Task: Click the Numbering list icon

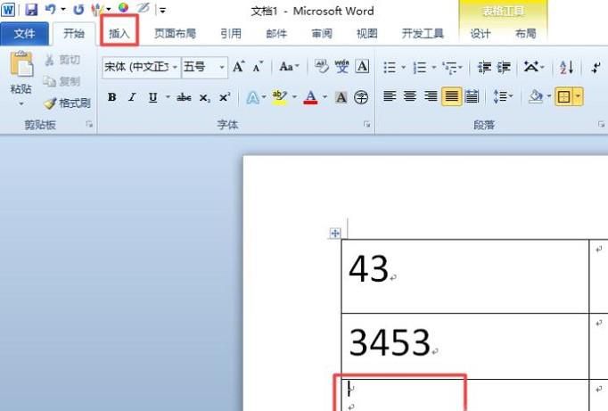Action: 420,67
